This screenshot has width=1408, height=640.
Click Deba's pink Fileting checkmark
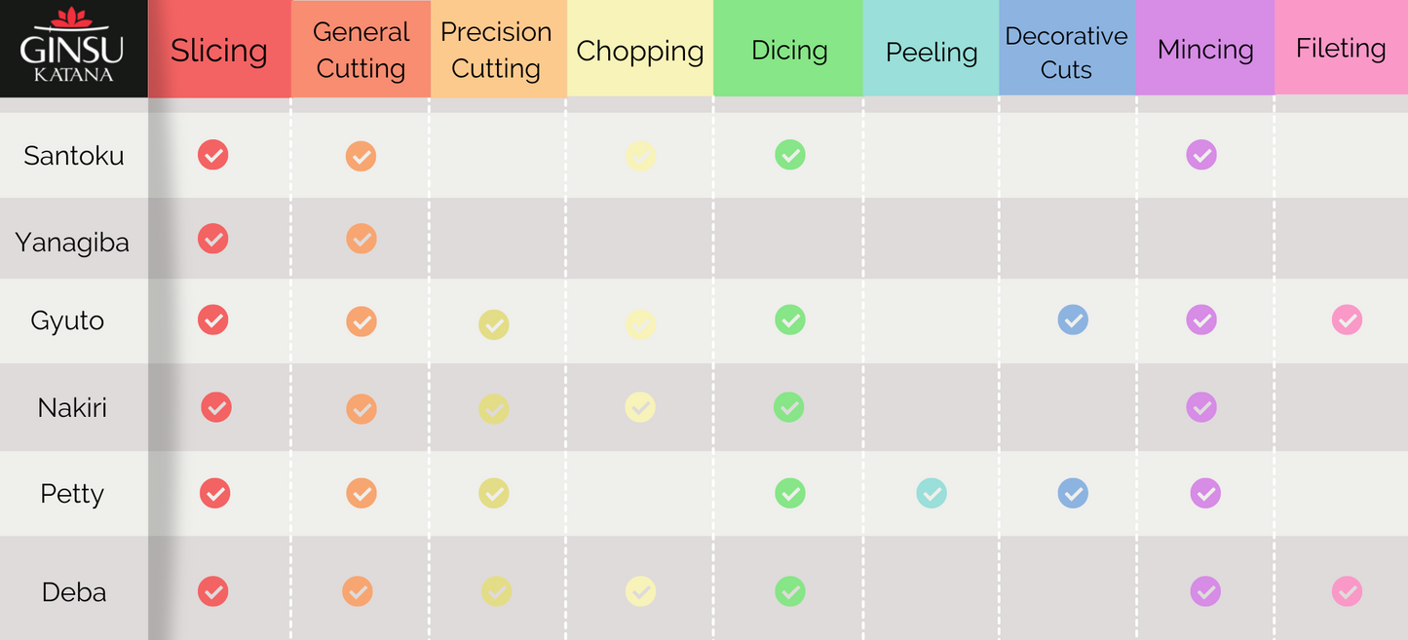pyautogui.click(x=1348, y=591)
